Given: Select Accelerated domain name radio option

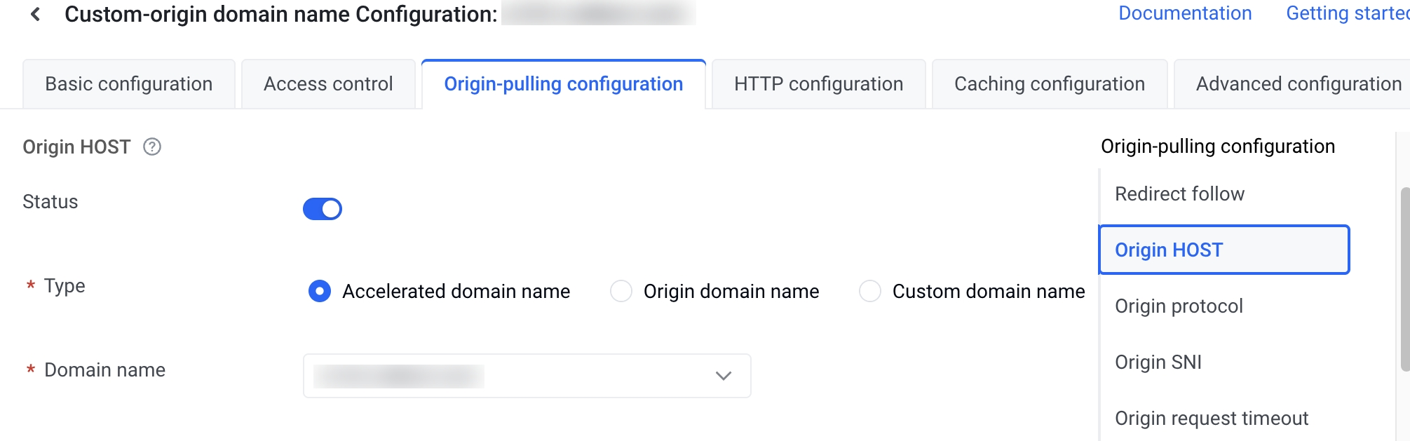Looking at the screenshot, I should 320,291.
